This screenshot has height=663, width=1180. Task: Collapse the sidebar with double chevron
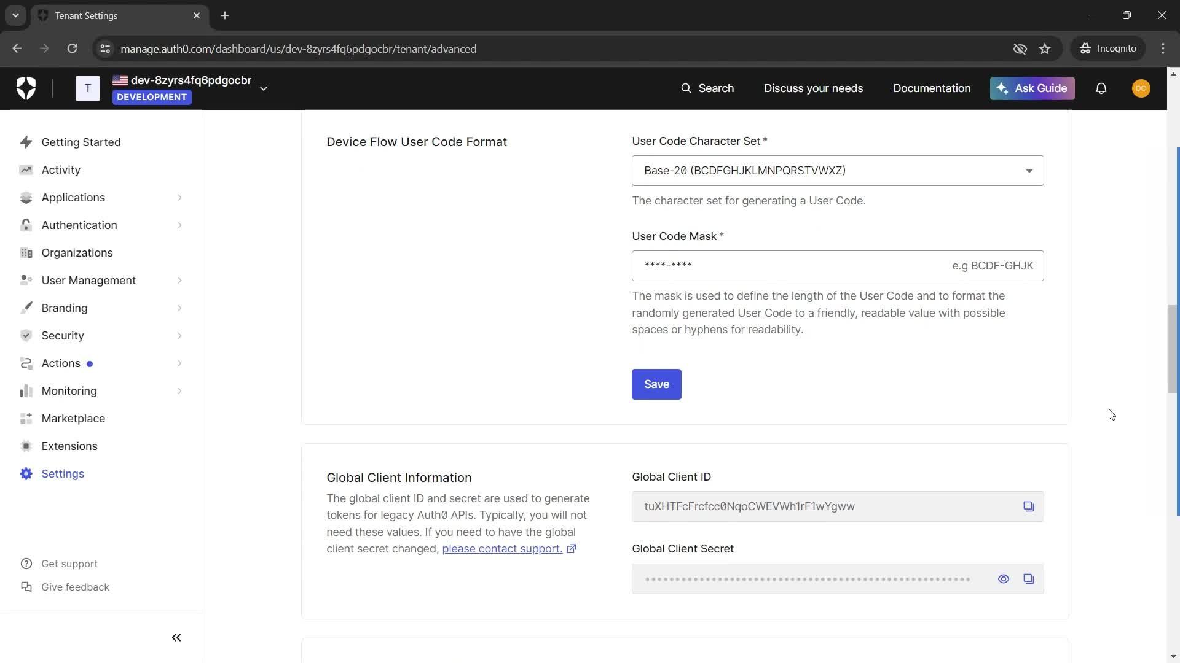pyautogui.click(x=176, y=637)
